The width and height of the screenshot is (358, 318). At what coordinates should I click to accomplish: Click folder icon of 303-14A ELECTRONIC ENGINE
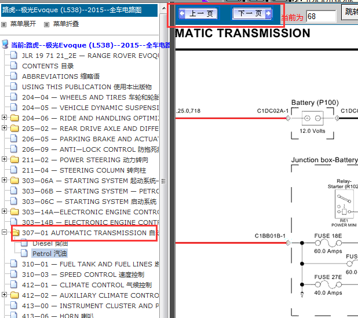14,212
